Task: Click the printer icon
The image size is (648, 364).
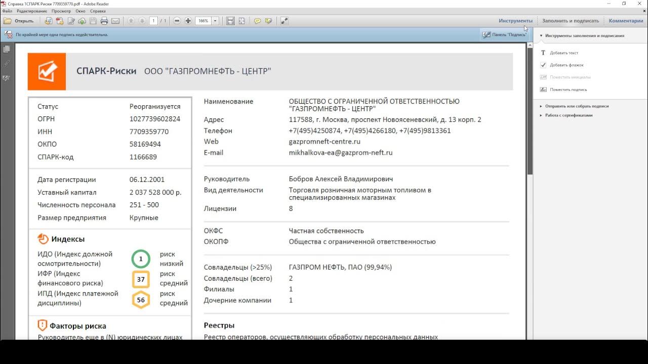Action: 104,21
